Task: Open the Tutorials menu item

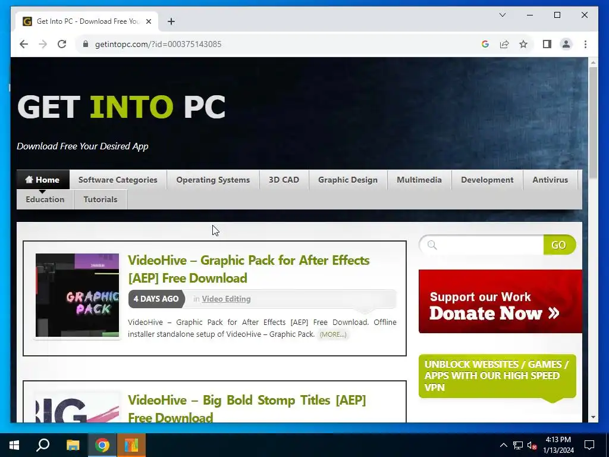Action: click(100, 199)
